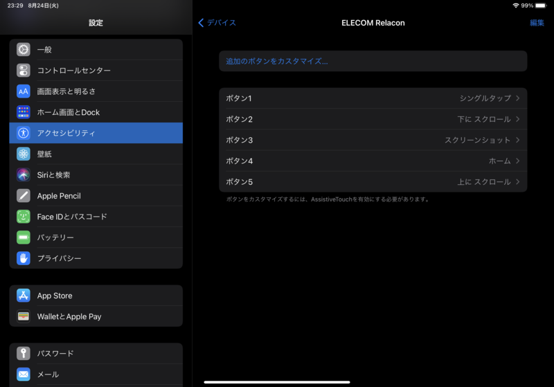Tap the ボタン2 label
554x387 pixels.
click(x=239, y=119)
